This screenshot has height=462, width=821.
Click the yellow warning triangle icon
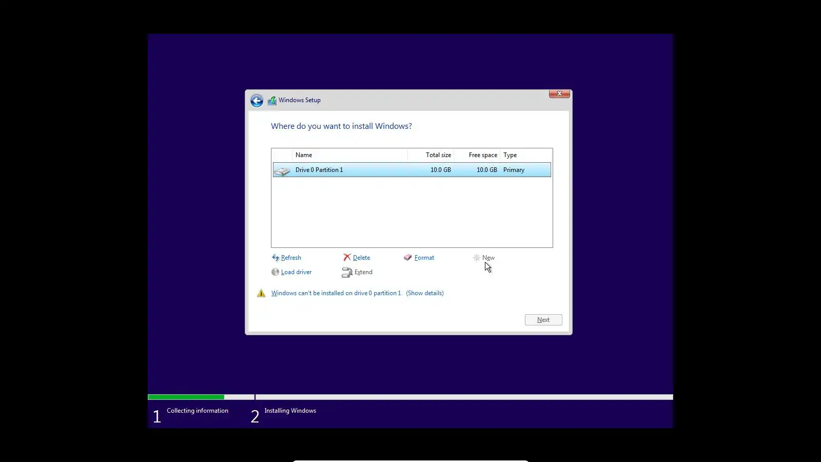pos(261,293)
